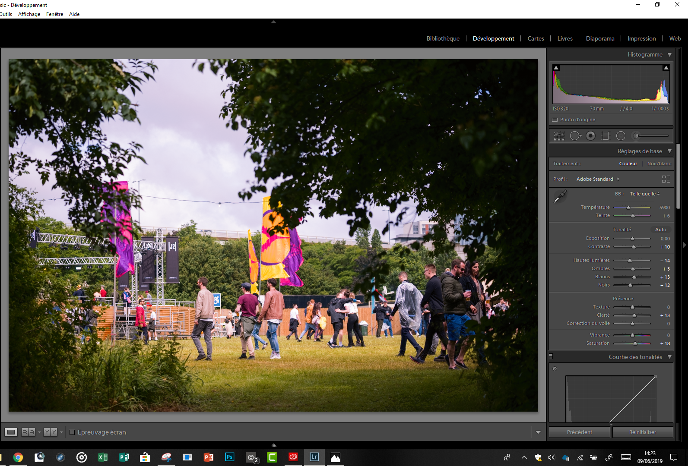
Task: Collapse the Histogramme panel
Action: coord(669,55)
